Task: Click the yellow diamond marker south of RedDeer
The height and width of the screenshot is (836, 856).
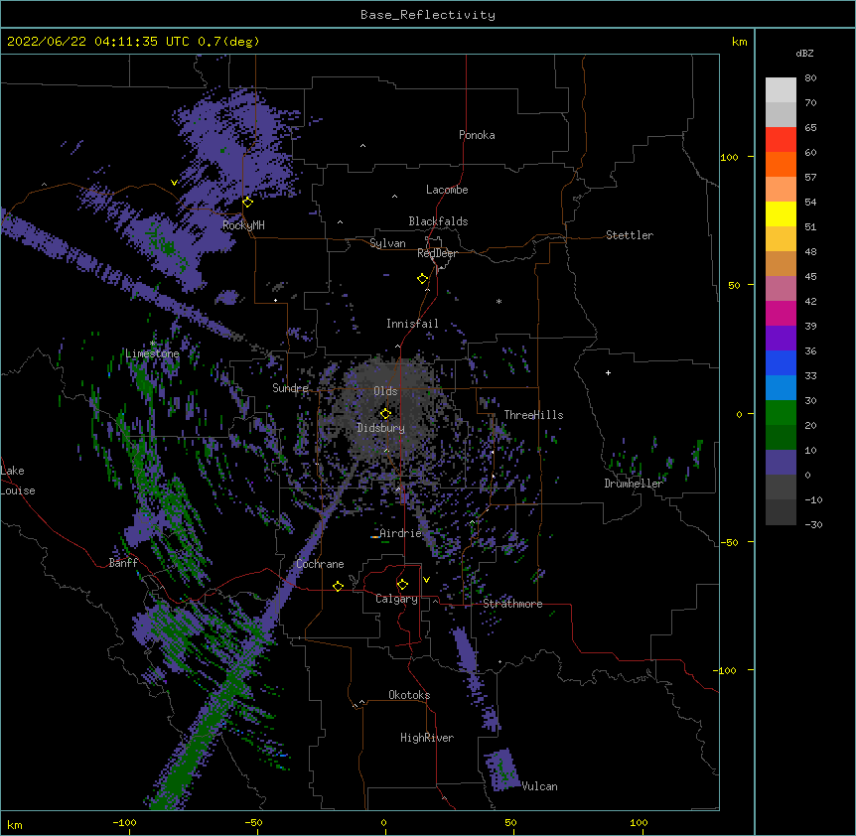Action: [x=423, y=279]
